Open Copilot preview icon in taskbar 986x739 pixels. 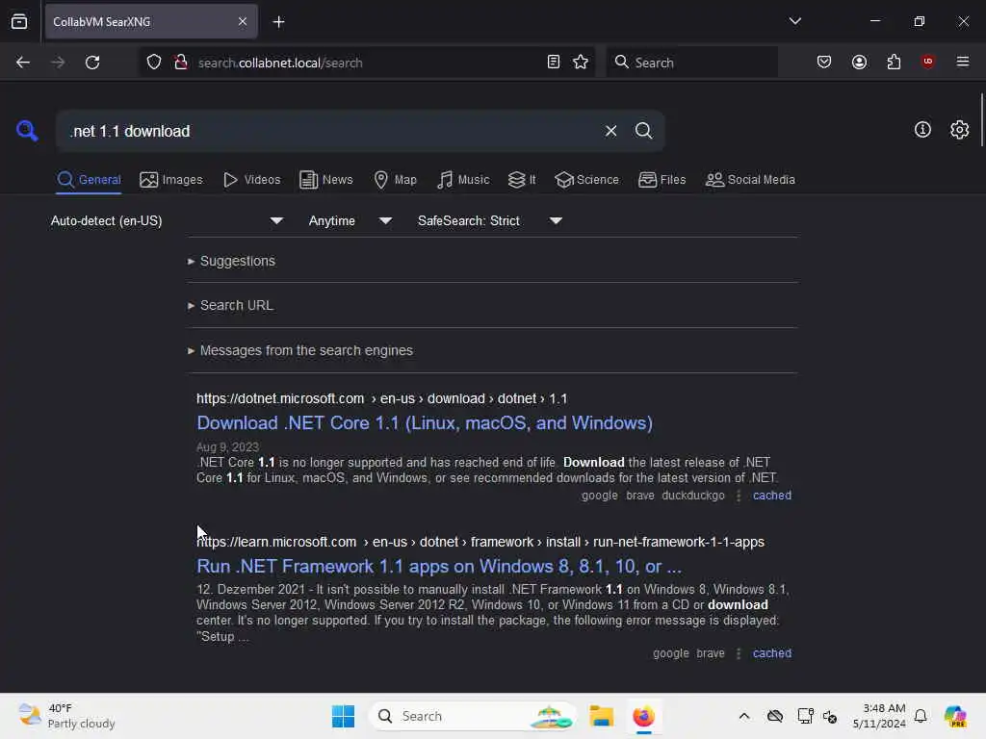click(x=955, y=716)
